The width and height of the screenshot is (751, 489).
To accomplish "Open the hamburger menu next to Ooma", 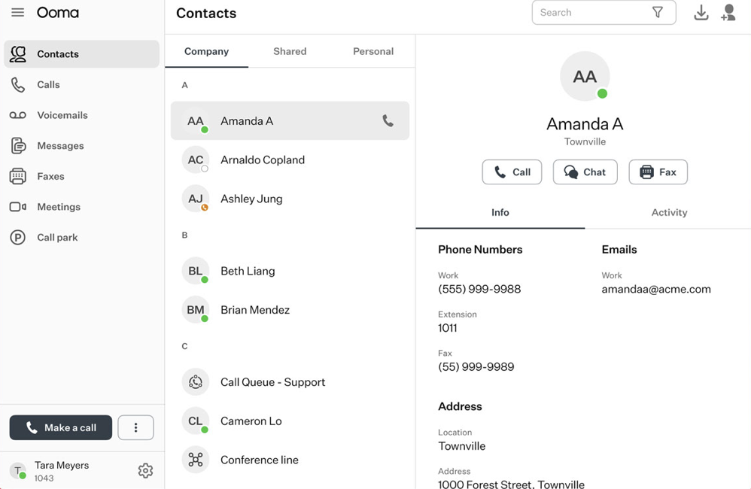I will click(17, 13).
